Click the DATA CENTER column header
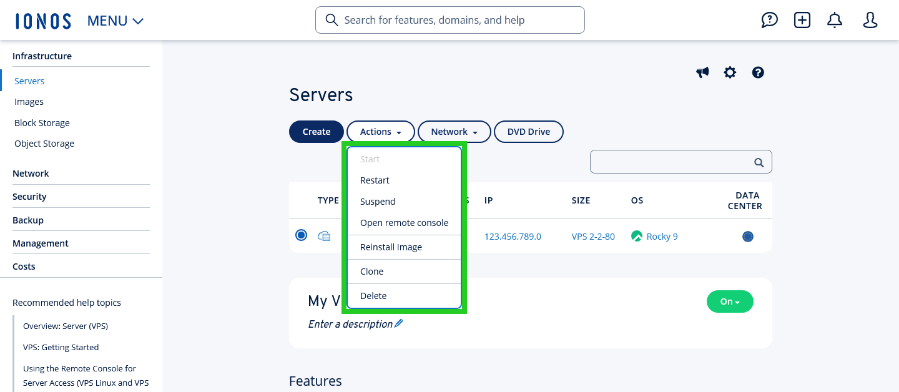Screen dimensions: 899x392 (x=745, y=200)
